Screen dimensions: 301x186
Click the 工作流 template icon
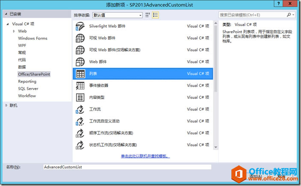80,109
